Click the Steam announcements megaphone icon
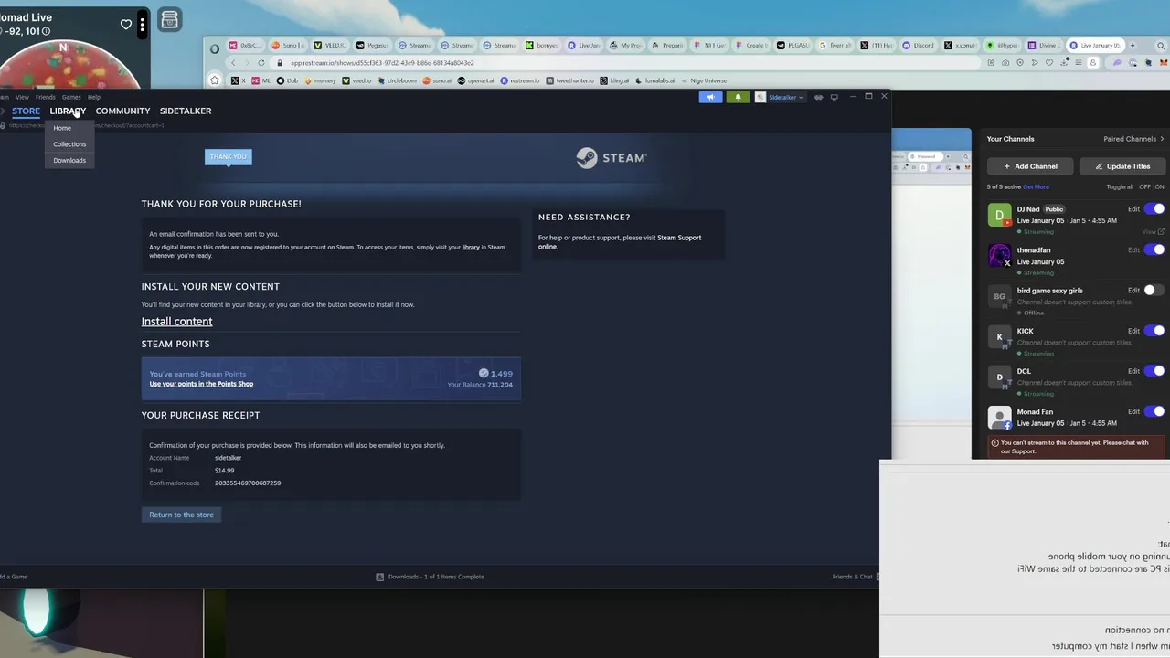 710,97
